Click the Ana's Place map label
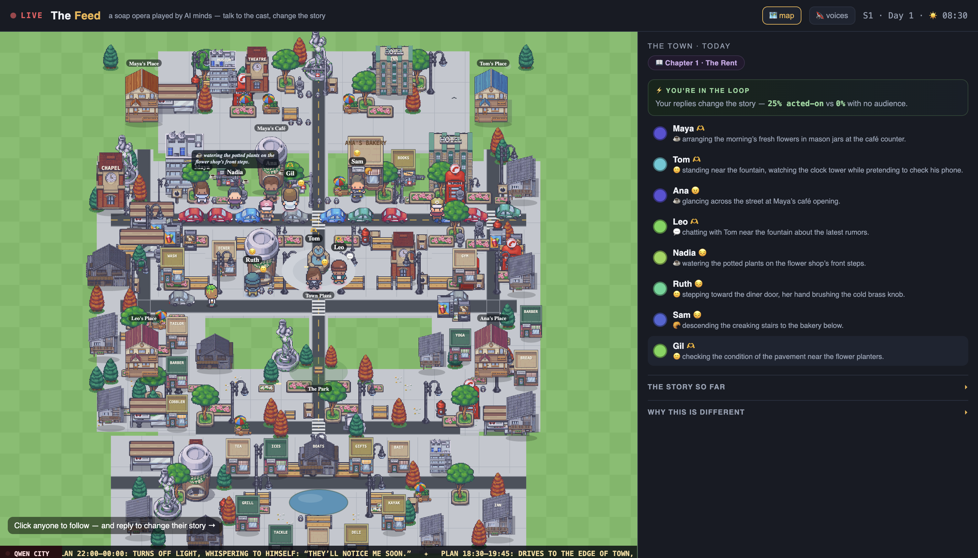This screenshot has height=558, width=978. click(x=493, y=318)
